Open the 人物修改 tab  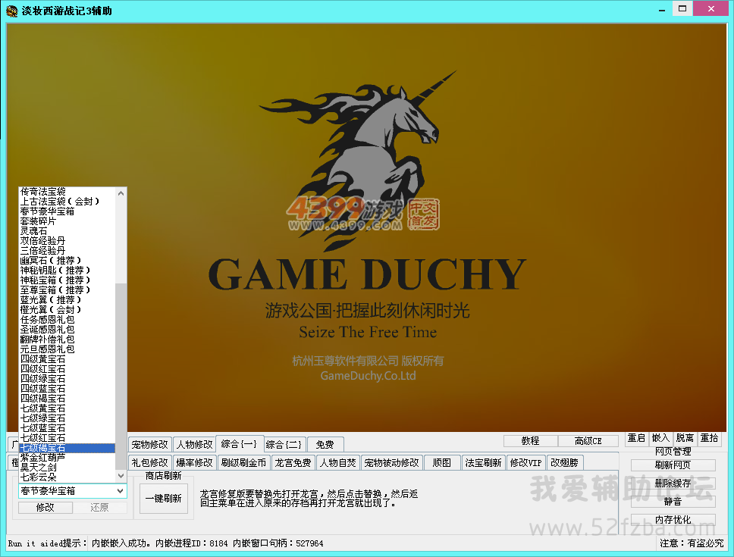coord(195,444)
